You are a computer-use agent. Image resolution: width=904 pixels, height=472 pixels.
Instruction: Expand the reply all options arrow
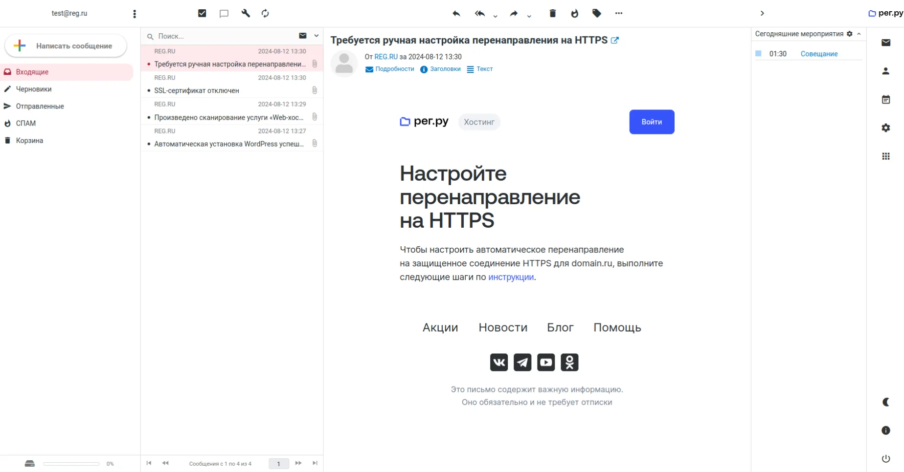[495, 16]
